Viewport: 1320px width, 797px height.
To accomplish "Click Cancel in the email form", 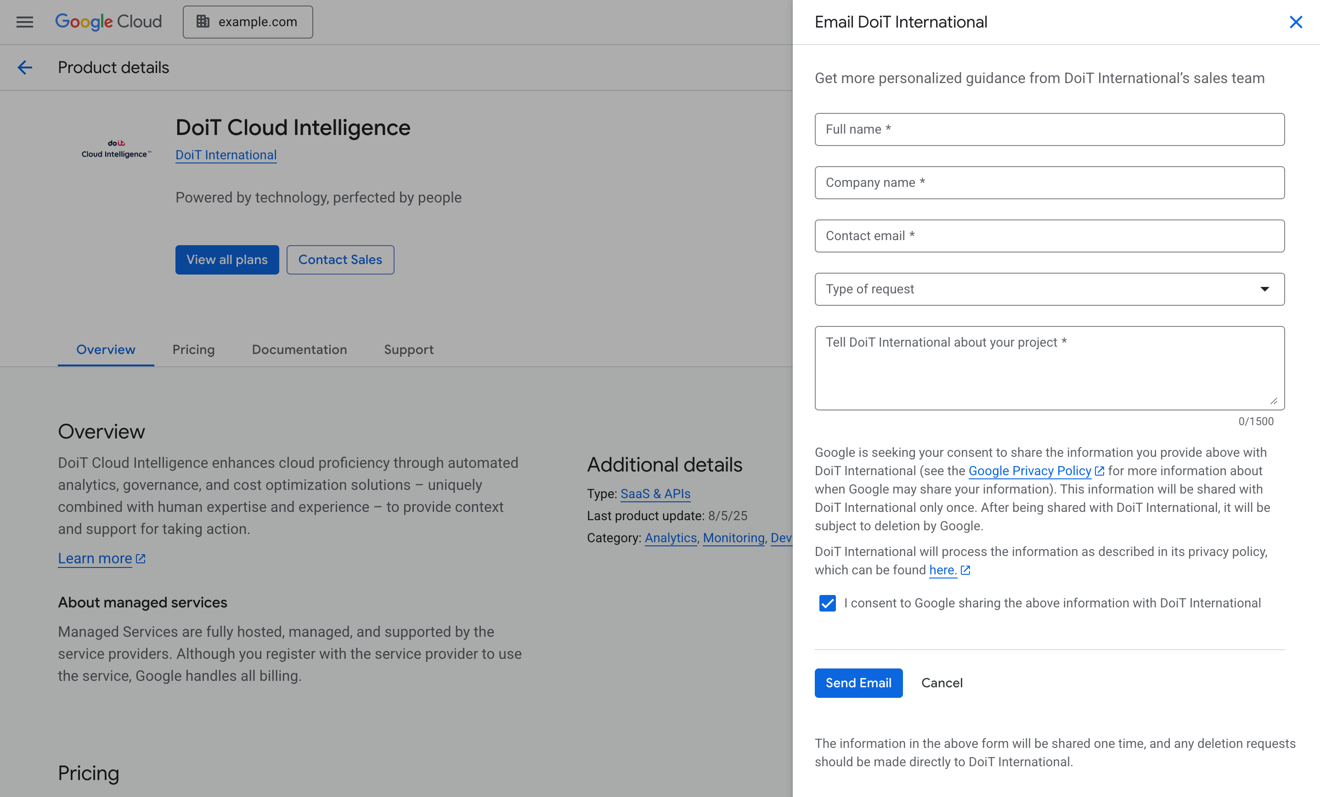I will pyautogui.click(x=941, y=683).
